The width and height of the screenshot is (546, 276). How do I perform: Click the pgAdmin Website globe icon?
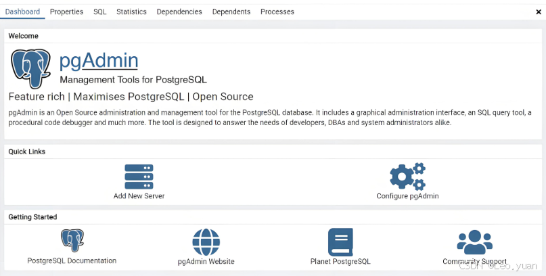[x=206, y=242]
